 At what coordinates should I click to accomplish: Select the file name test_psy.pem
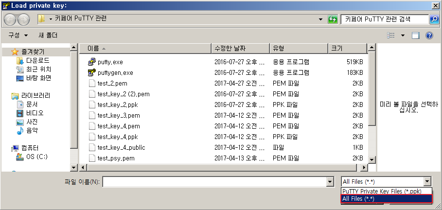[x=116, y=158]
